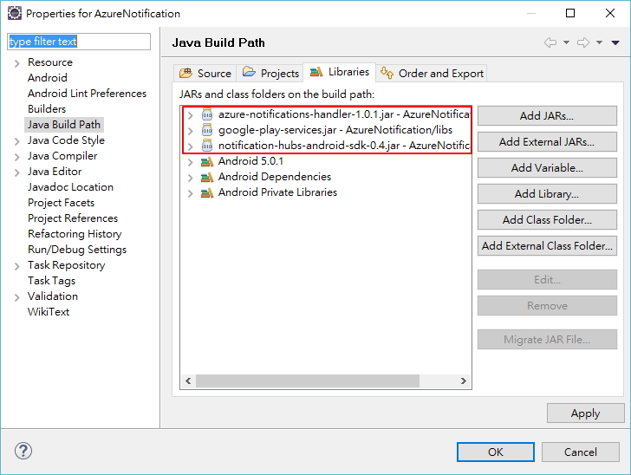Click the azure-notifications-handler jar file icon

click(x=207, y=114)
